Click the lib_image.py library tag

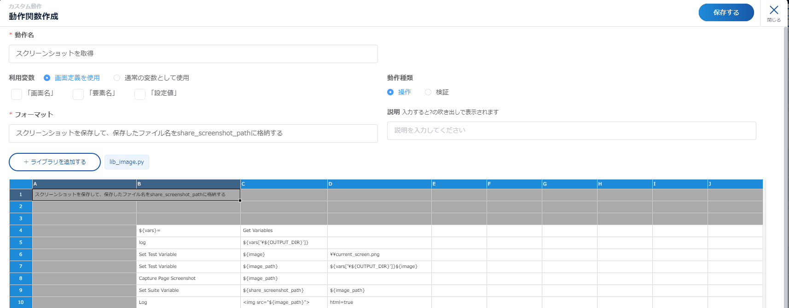pyautogui.click(x=127, y=162)
